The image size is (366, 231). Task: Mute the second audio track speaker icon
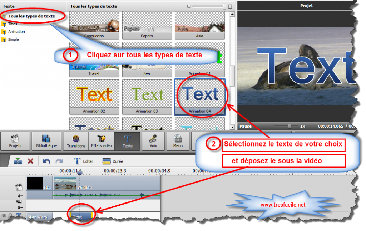click(19, 207)
